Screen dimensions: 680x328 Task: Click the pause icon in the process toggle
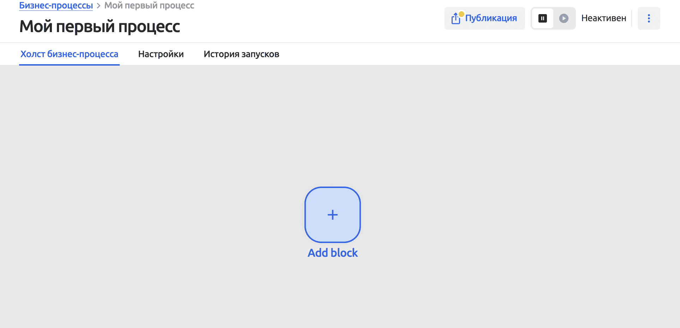542,18
